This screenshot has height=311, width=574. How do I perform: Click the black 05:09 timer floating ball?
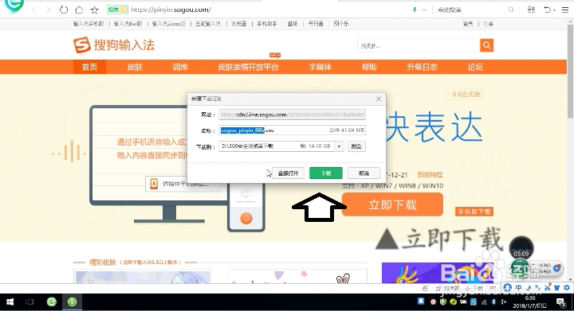(521, 248)
